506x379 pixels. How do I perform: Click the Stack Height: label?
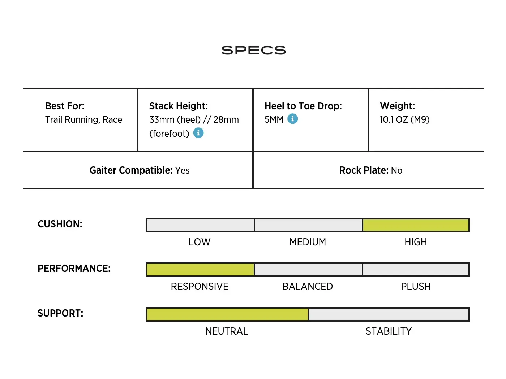point(179,106)
